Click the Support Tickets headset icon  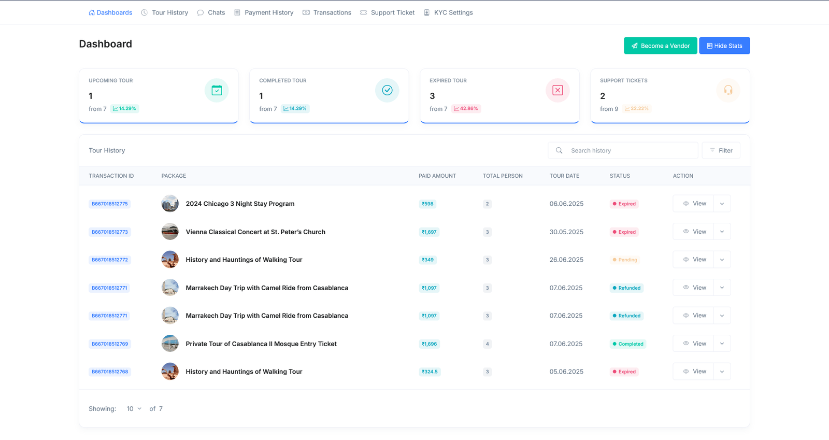pyautogui.click(x=728, y=91)
